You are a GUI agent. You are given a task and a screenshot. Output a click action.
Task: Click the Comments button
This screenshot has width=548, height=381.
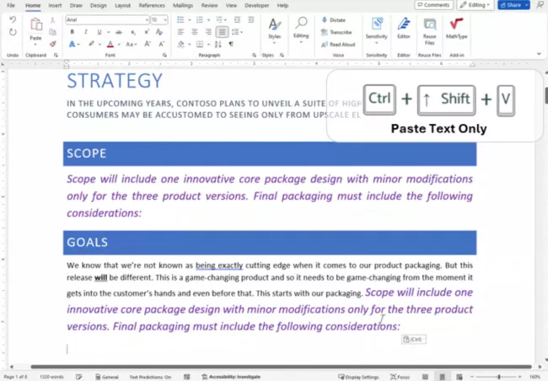click(x=433, y=5)
